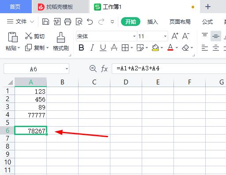Click the Save icon in quick toolbar
Screen dimensions: 226x175
pyautogui.click(x=45, y=22)
